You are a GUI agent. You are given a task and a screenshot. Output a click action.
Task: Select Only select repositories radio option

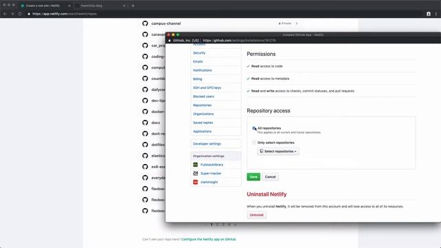pyautogui.click(x=254, y=143)
